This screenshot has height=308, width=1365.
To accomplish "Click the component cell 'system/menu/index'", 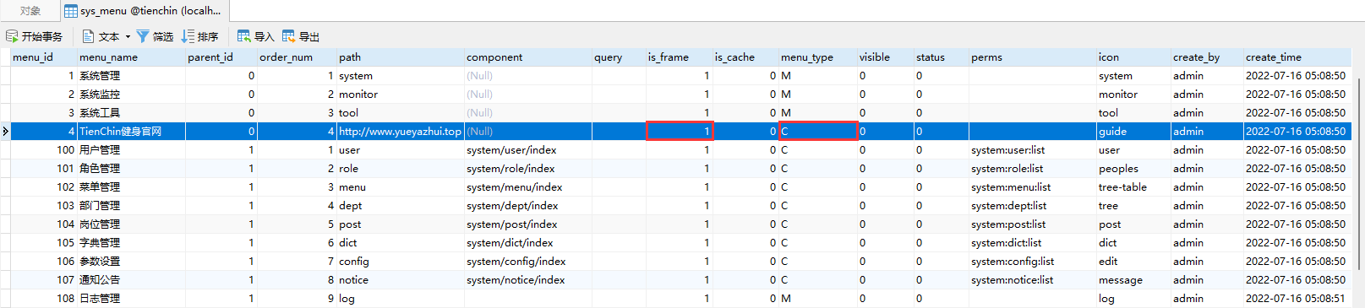I will click(528, 187).
